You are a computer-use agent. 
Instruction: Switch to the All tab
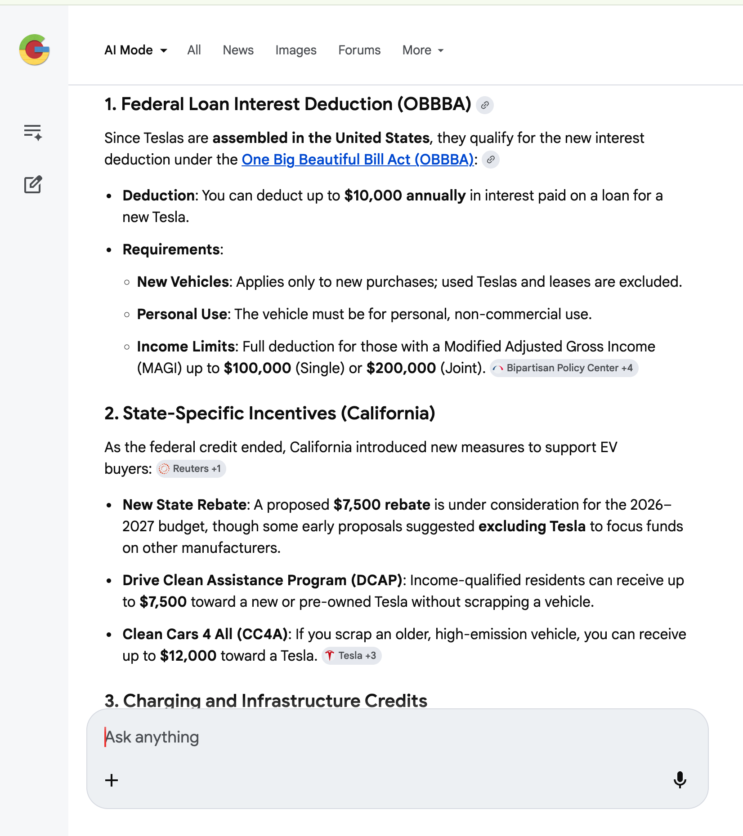tap(194, 50)
